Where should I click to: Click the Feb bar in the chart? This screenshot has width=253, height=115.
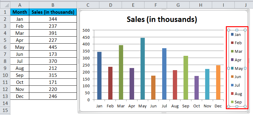pyautogui.click(x=110, y=83)
